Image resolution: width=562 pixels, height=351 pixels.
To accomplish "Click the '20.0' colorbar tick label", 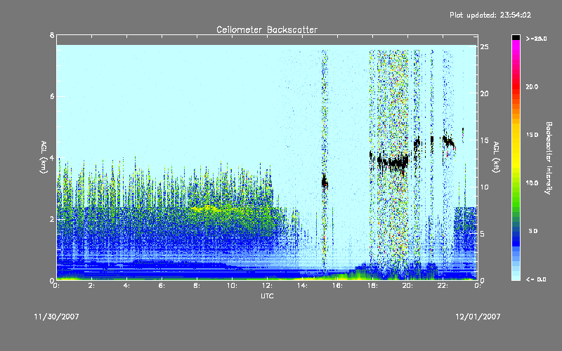I will 532,87.
